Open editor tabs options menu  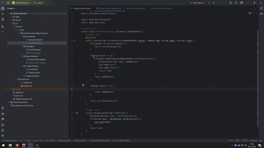point(256,8)
